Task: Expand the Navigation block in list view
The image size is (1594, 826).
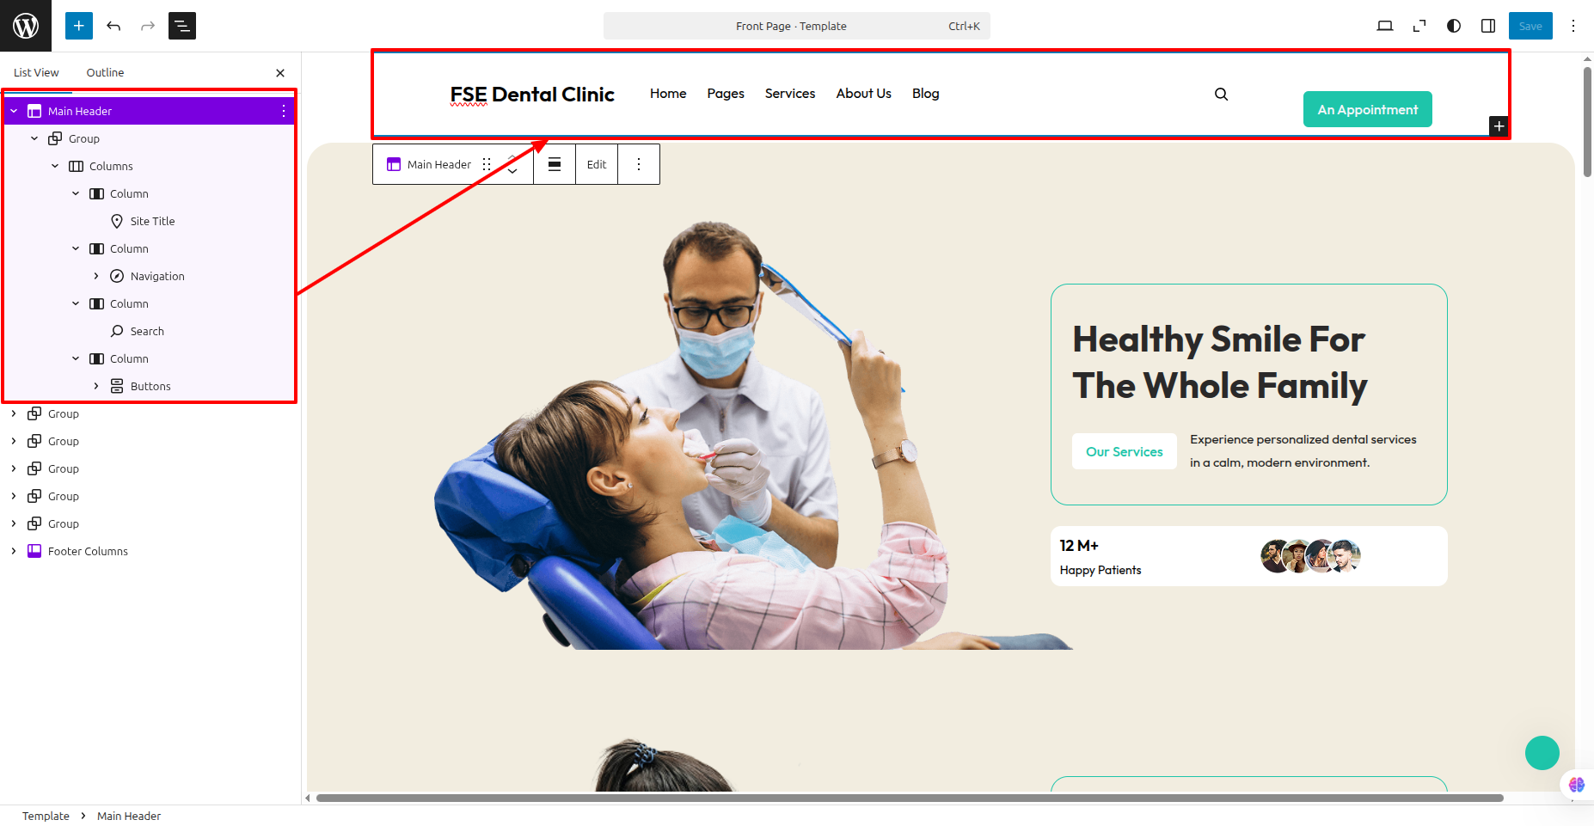Action: (96, 276)
